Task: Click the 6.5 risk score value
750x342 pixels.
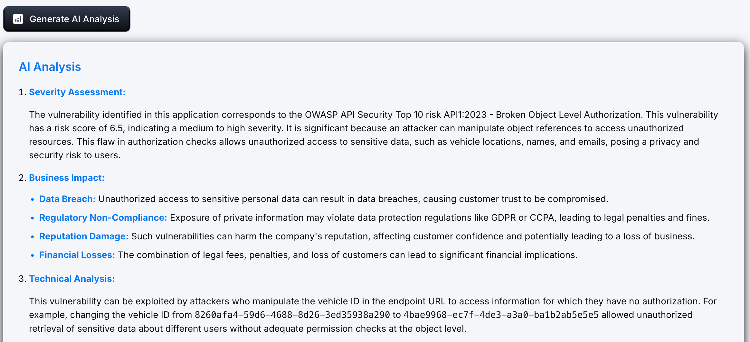Action: click(x=116, y=128)
